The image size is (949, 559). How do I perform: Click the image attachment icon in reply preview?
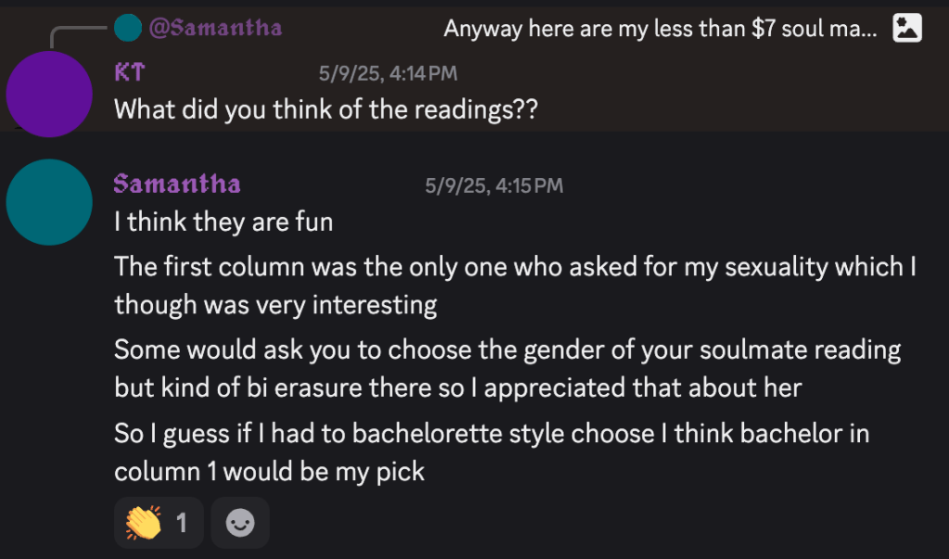pyautogui.click(x=906, y=29)
